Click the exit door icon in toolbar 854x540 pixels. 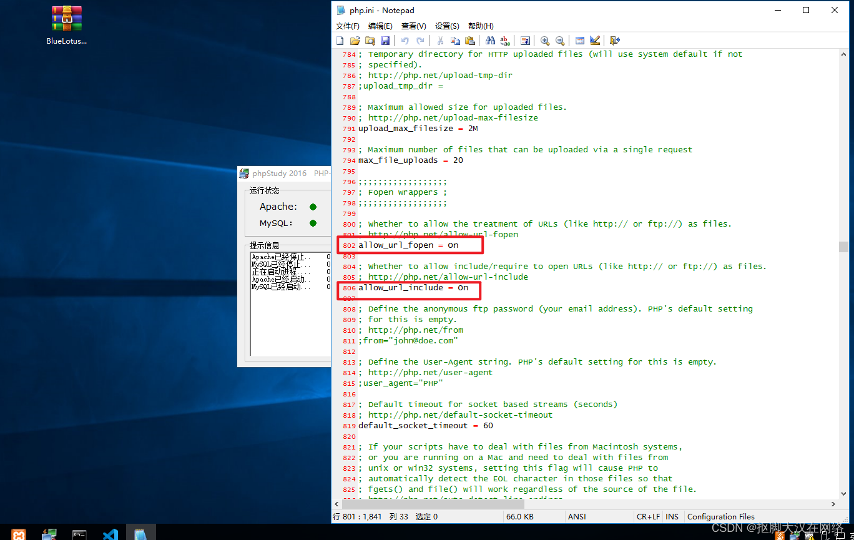coord(615,41)
